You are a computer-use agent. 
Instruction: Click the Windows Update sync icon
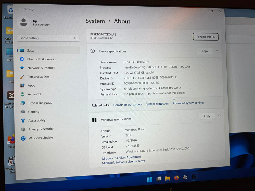click(23, 138)
